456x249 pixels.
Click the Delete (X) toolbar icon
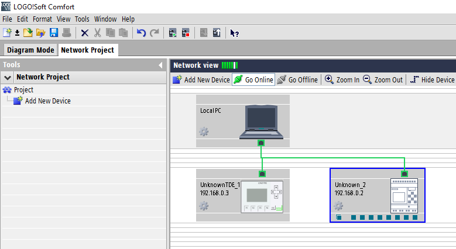click(85, 33)
